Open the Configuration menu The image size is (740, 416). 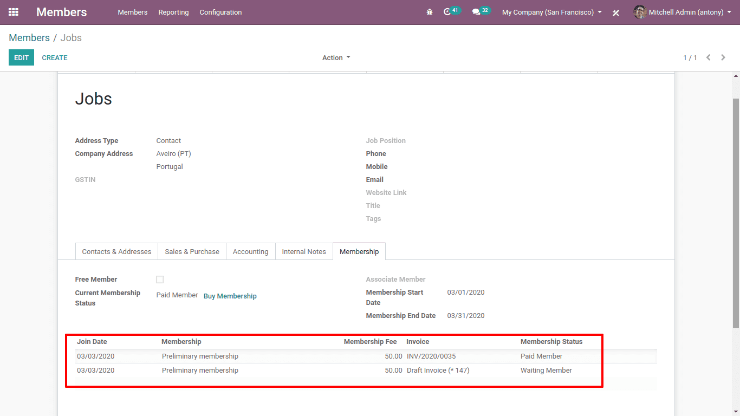point(220,12)
